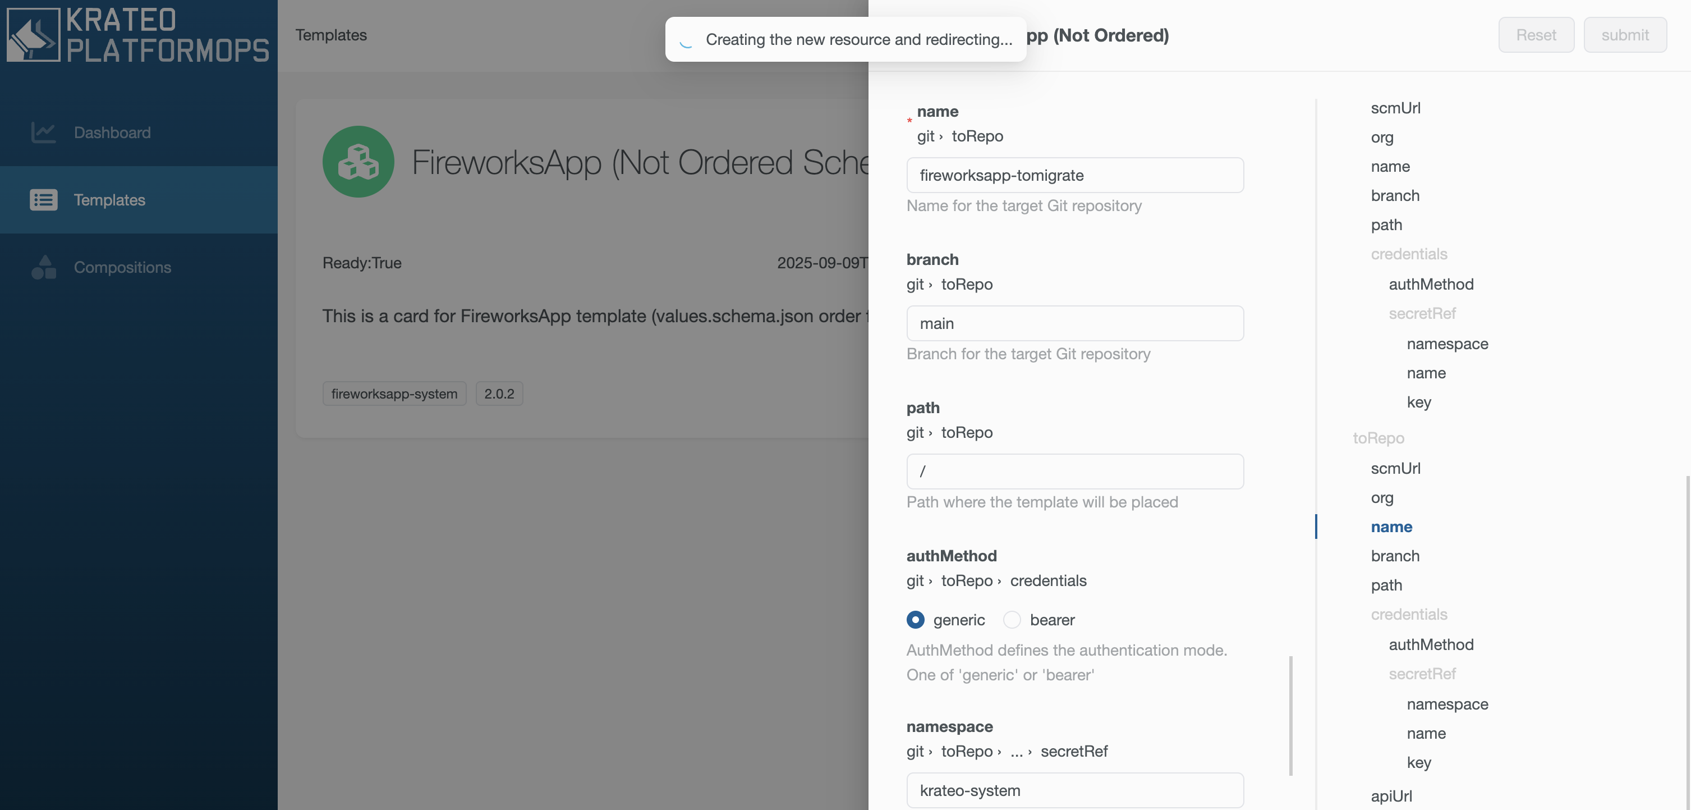1691x810 pixels.
Task: Select apiUrl in the outline tree
Action: point(1391,795)
